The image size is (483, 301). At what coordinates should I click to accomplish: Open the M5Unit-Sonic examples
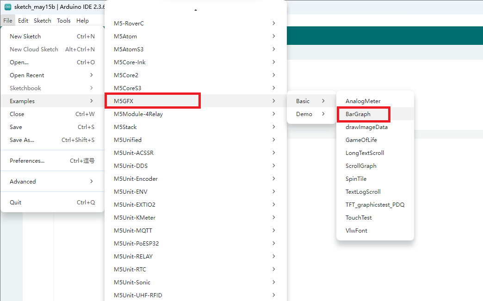(x=196, y=282)
